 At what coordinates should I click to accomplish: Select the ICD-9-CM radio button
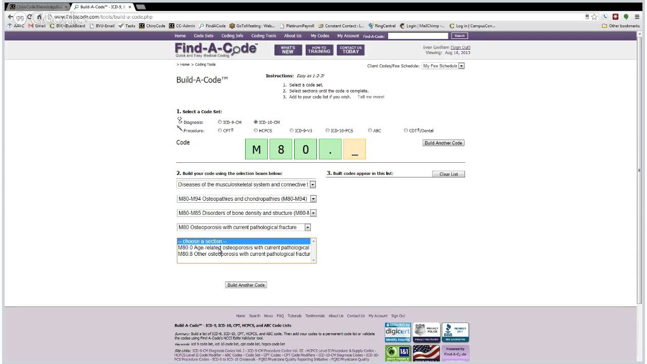pyautogui.click(x=220, y=122)
